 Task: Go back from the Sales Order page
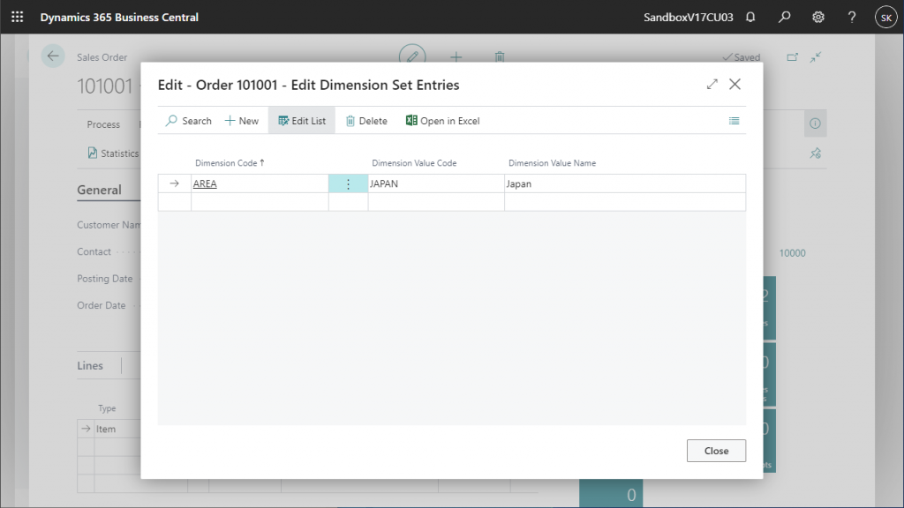53,56
